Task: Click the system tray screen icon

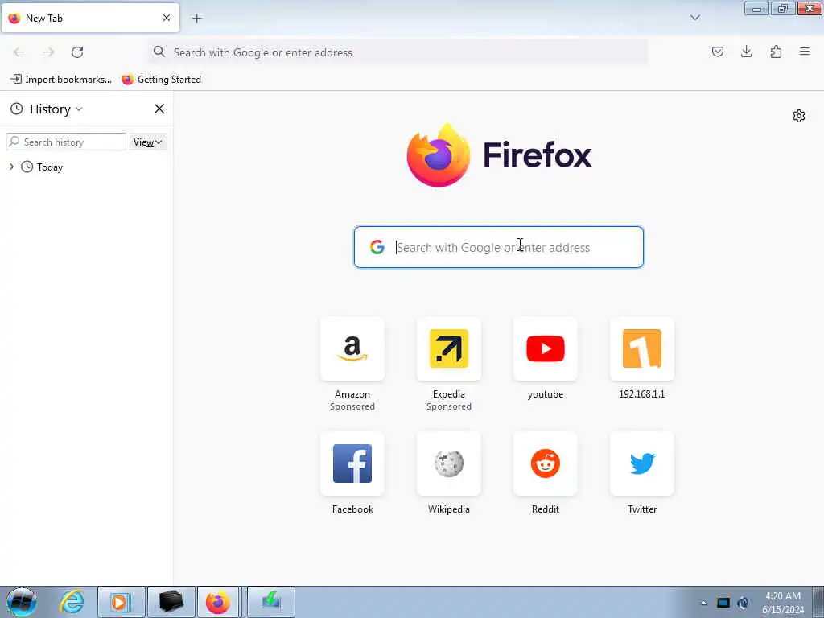Action: coord(723,603)
